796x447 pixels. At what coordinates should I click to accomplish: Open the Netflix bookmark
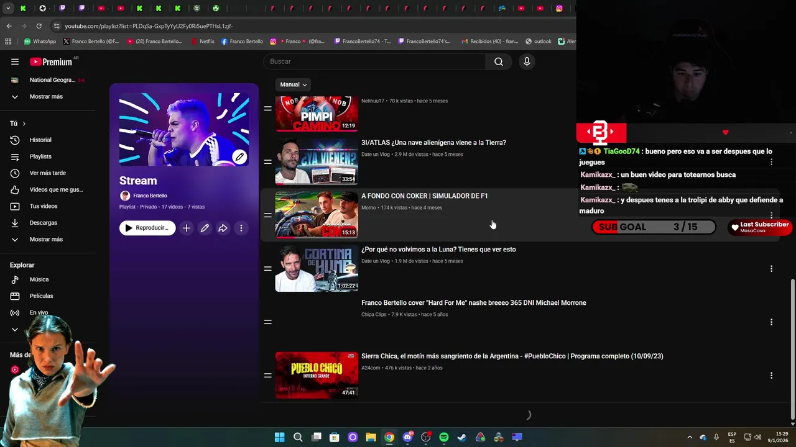[x=202, y=42]
